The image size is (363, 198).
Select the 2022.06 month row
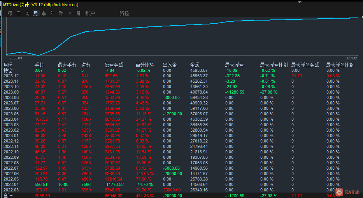click(183, 174)
